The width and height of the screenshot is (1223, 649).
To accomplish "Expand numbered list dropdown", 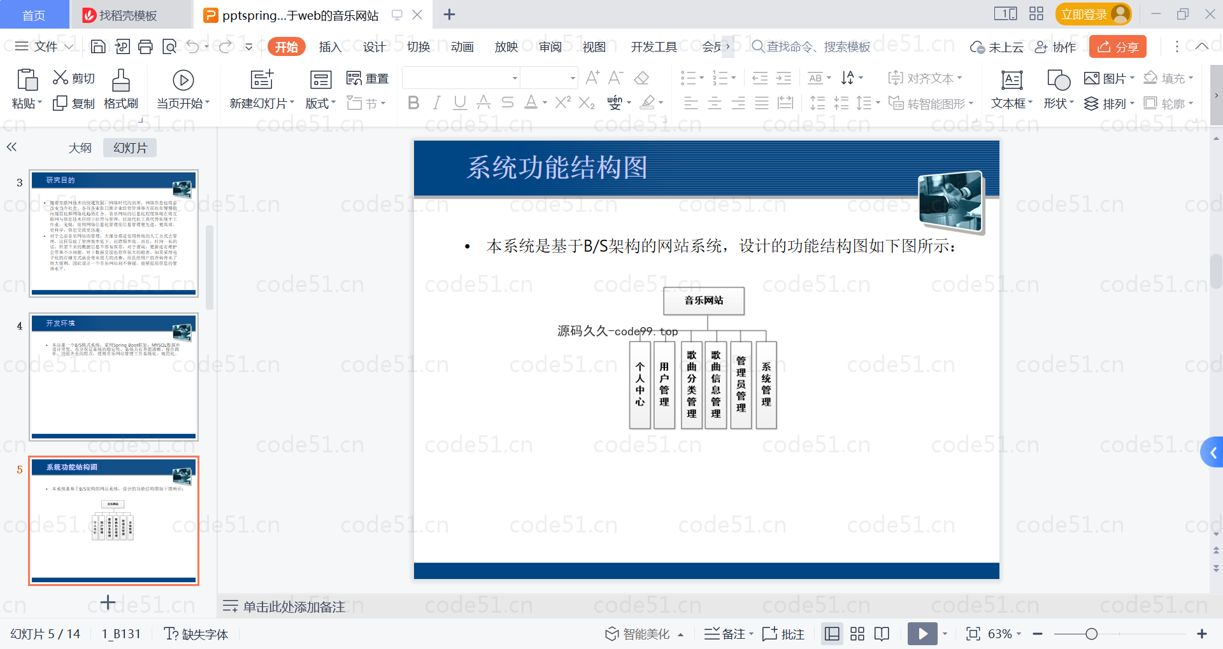I will tap(733, 78).
